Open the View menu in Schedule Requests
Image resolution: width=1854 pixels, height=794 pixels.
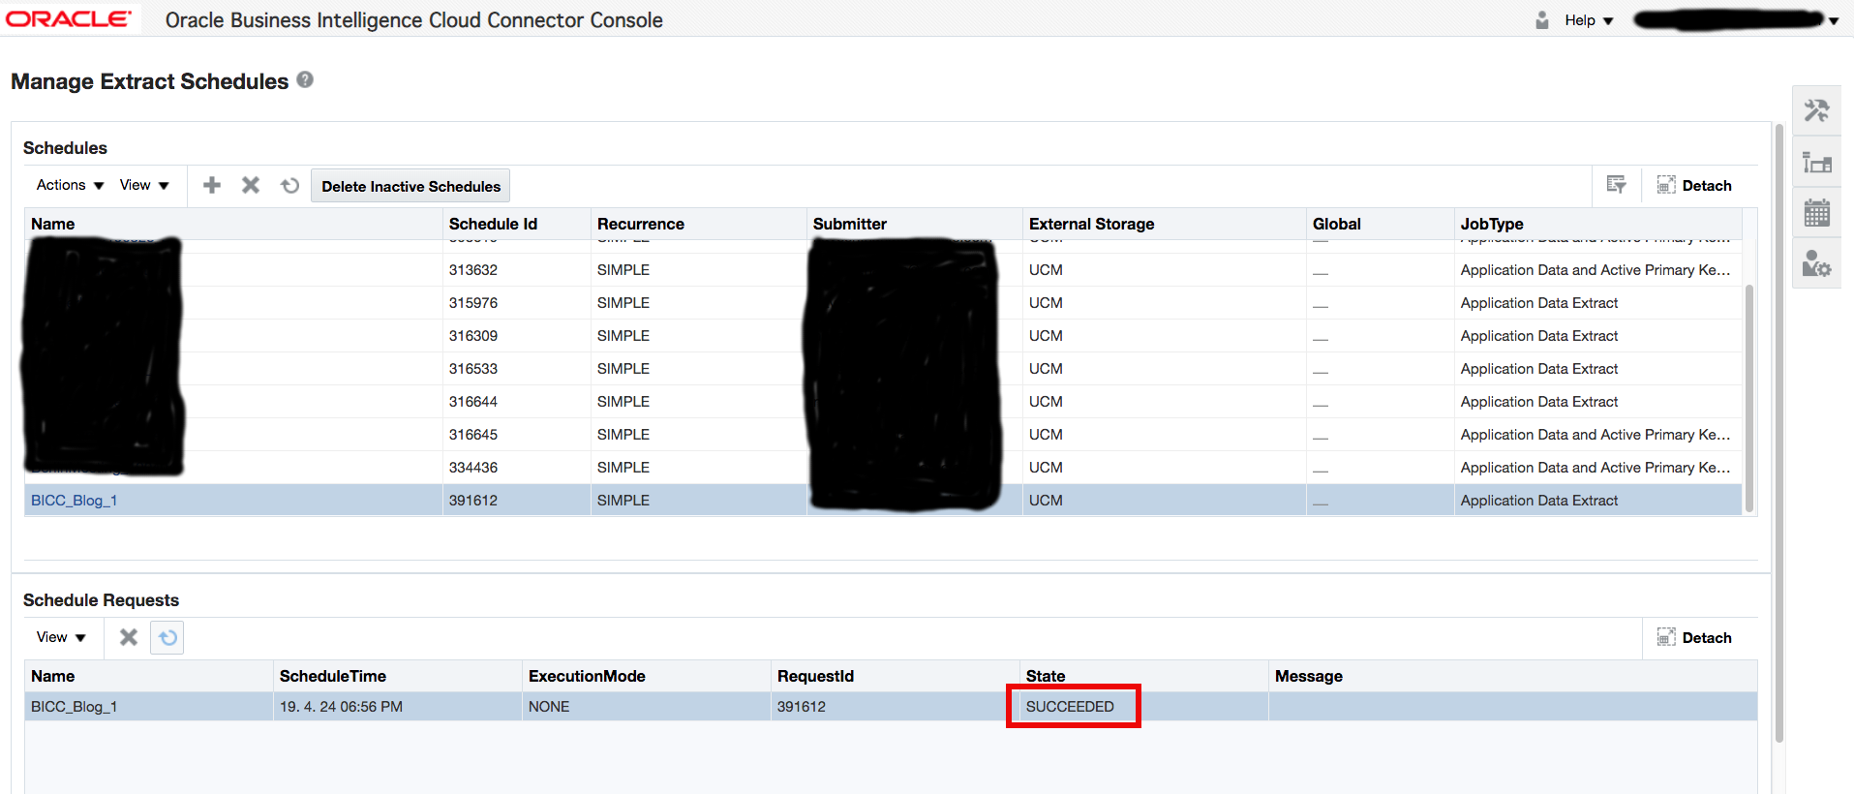point(61,637)
